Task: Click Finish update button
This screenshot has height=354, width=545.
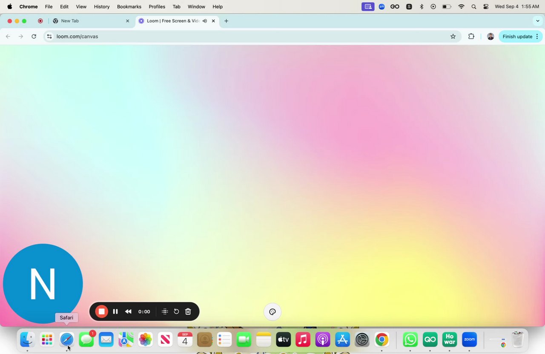Action: [x=517, y=37]
